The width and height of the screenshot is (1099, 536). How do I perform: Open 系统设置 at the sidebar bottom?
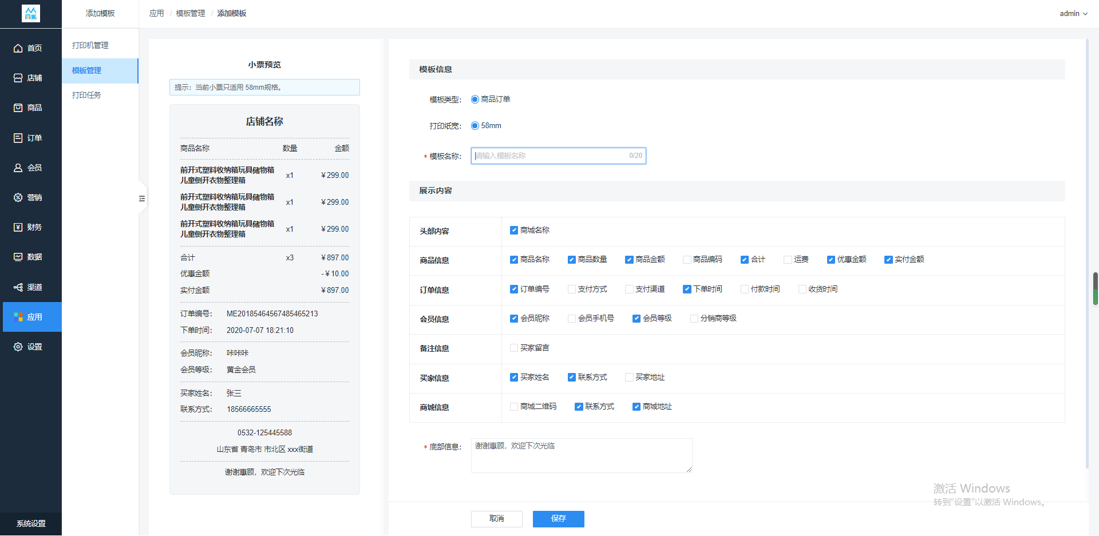pyautogui.click(x=31, y=523)
